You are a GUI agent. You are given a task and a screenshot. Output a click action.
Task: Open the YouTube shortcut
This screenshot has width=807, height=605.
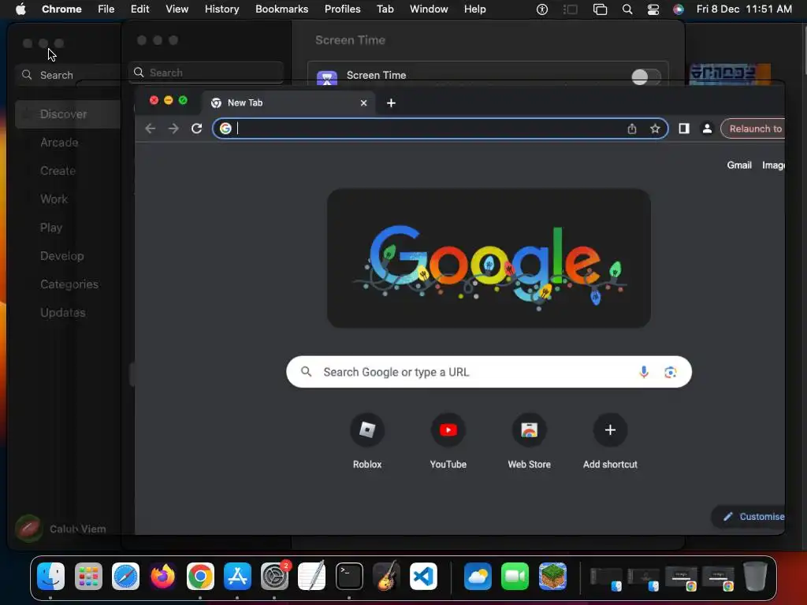[x=448, y=441]
